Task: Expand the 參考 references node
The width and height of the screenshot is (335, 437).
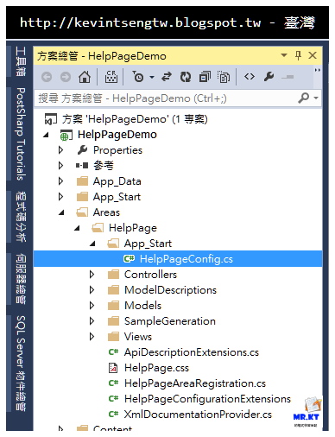Action: 60,166
